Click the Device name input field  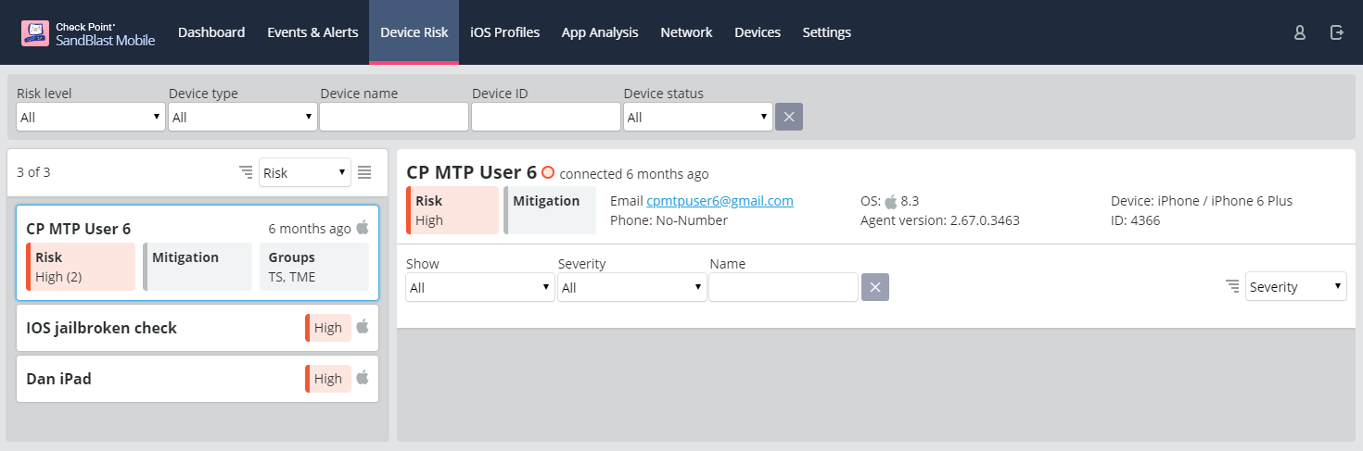[394, 117]
